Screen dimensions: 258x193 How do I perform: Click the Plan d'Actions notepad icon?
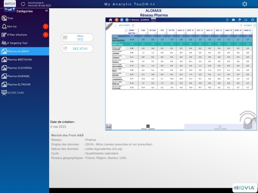click(4, 35)
